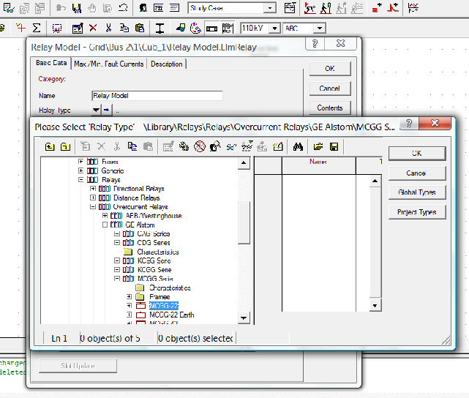This screenshot has height=398, width=469.
Task: Switch to Max./Min. Fault Currents tab
Action: point(109,64)
